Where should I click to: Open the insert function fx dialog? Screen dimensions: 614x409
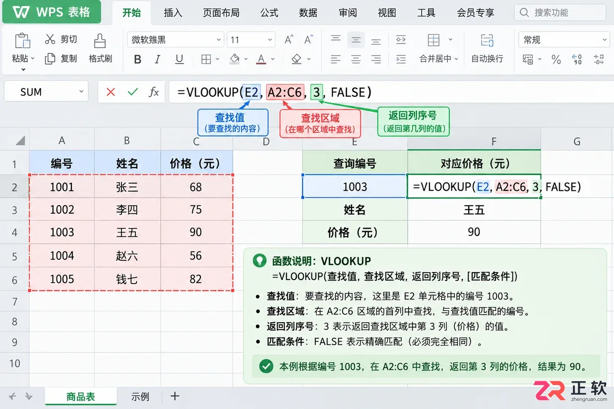point(154,92)
